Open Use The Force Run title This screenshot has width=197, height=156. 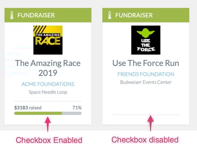146,63
